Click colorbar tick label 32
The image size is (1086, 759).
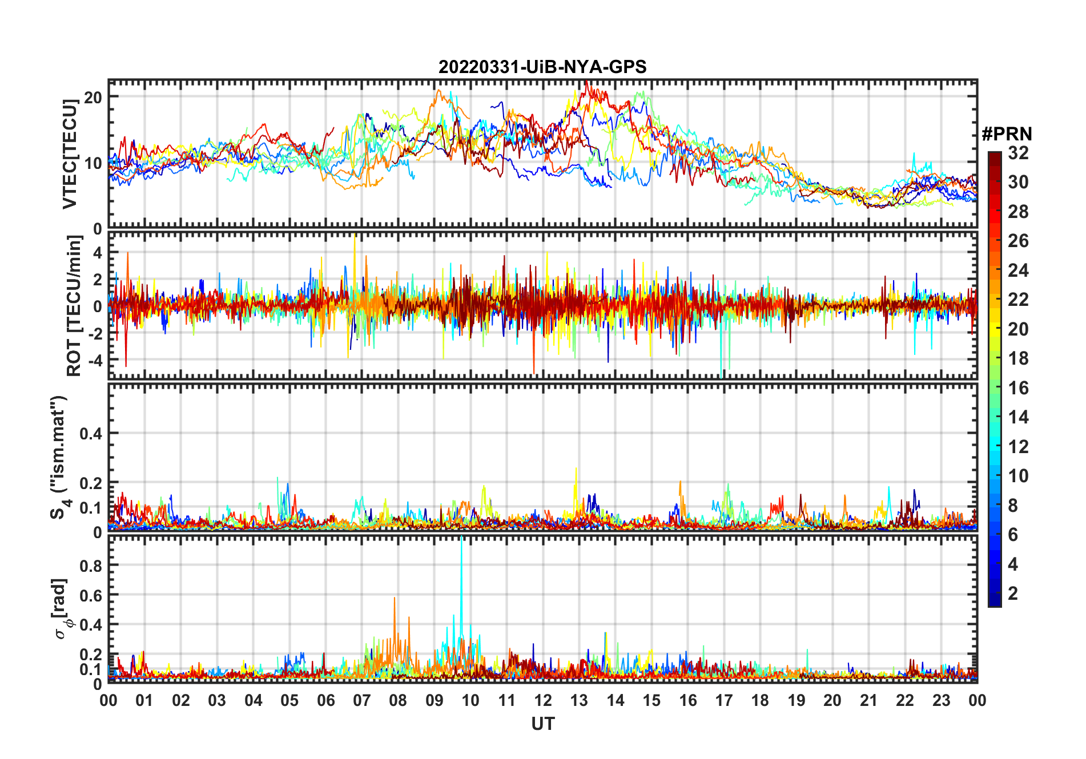click(x=1018, y=153)
